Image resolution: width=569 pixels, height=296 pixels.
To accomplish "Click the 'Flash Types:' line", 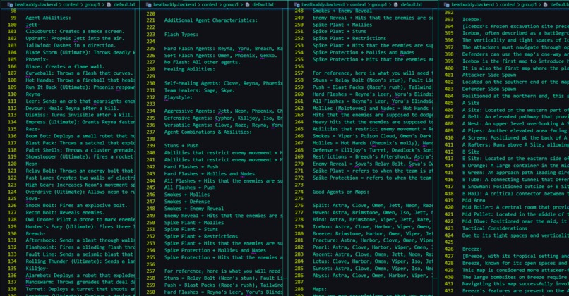I will pos(181,35).
